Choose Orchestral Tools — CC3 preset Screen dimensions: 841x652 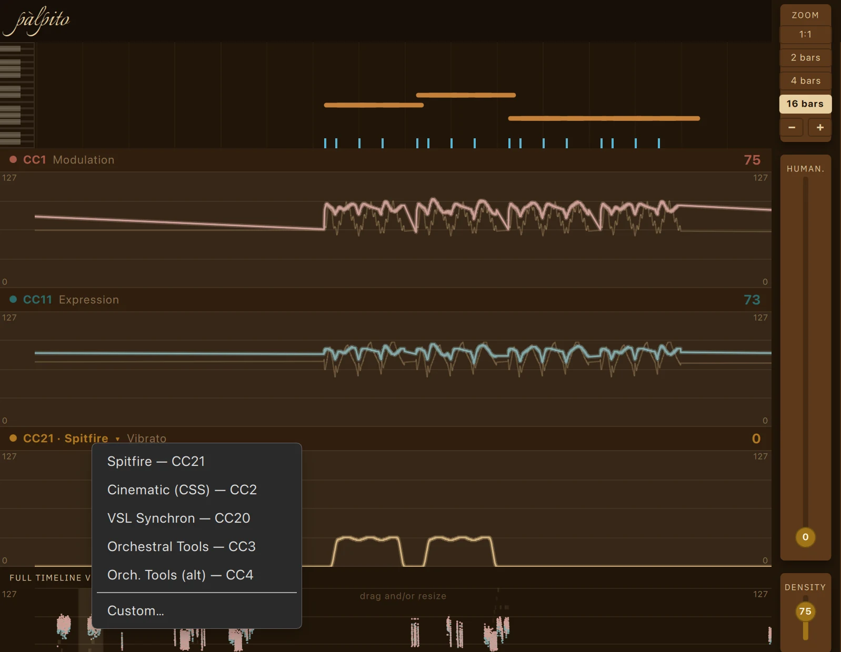[x=197, y=546]
